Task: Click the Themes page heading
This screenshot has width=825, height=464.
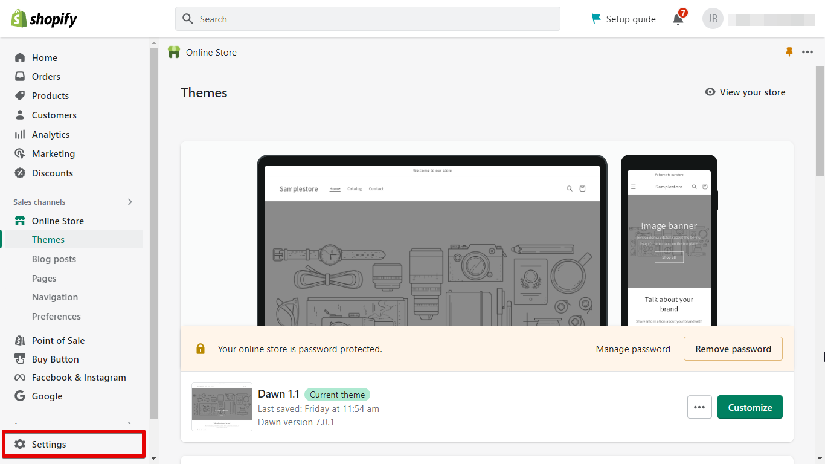Action: (204, 93)
